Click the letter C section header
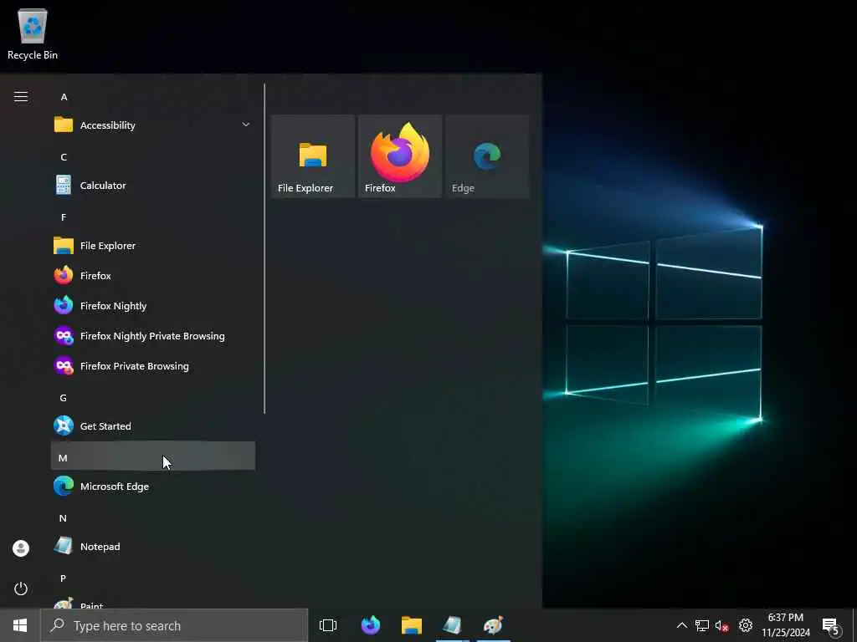This screenshot has height=642, width=857. coord(64,157)
